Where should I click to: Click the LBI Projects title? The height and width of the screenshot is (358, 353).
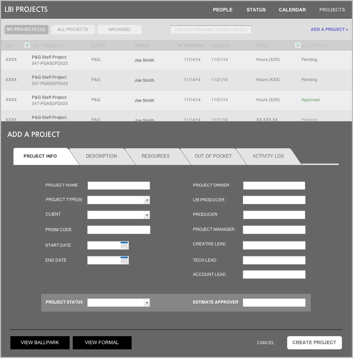(x=26, y=9)
